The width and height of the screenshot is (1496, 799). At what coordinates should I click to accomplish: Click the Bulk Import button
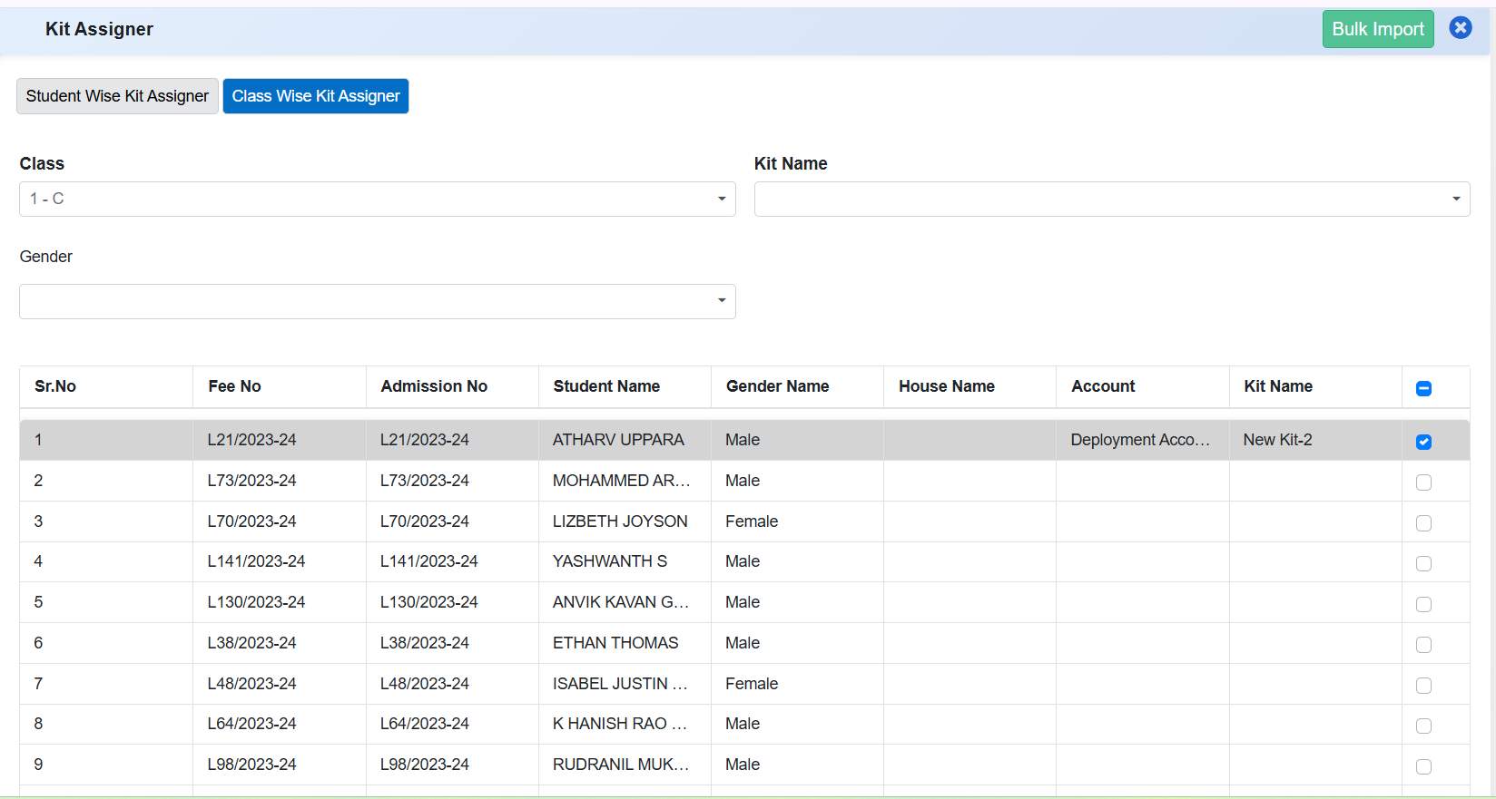[x=1377, y=29]
